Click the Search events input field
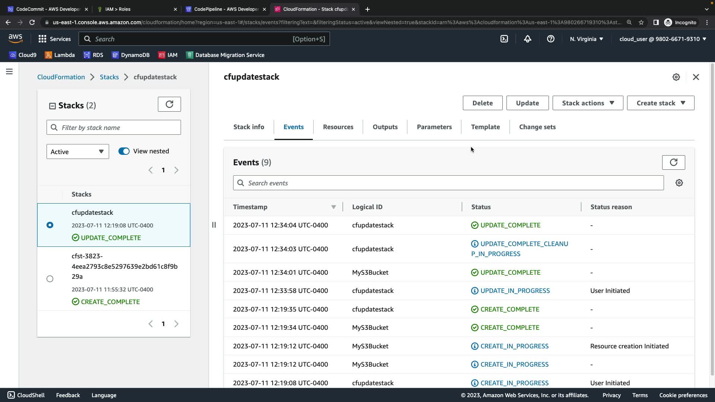The width and height of the screenshot is (715, 402). (x=448, y=183)
